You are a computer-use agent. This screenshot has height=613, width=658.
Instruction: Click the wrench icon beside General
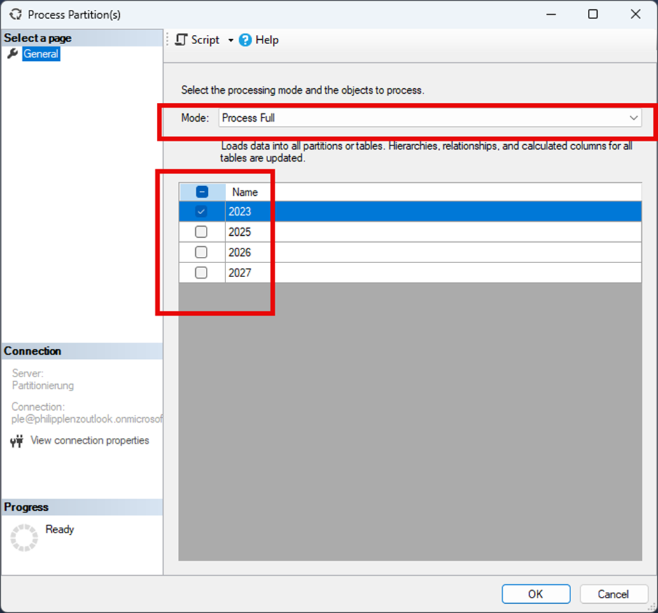coord(13,54)
